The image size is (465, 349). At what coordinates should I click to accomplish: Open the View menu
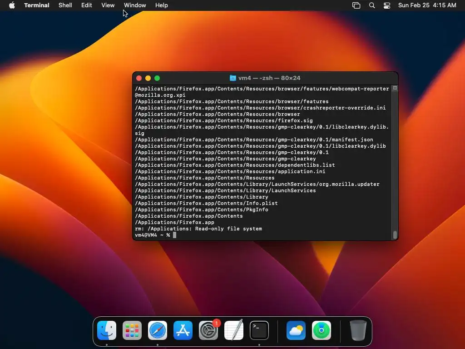pos(108,5)
